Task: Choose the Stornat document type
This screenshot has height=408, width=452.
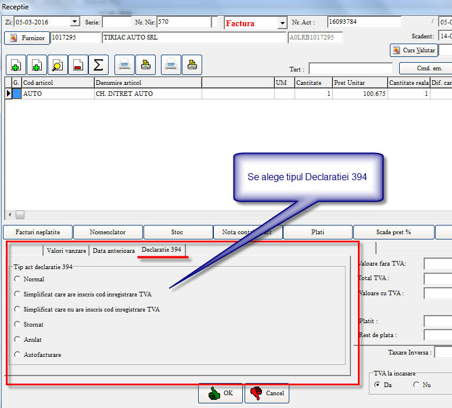Action: [x=17, y=324]
